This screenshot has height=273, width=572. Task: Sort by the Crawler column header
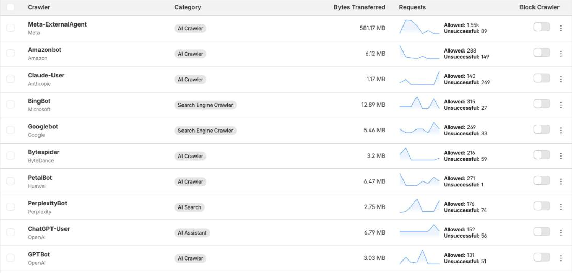tap(39, 7)
